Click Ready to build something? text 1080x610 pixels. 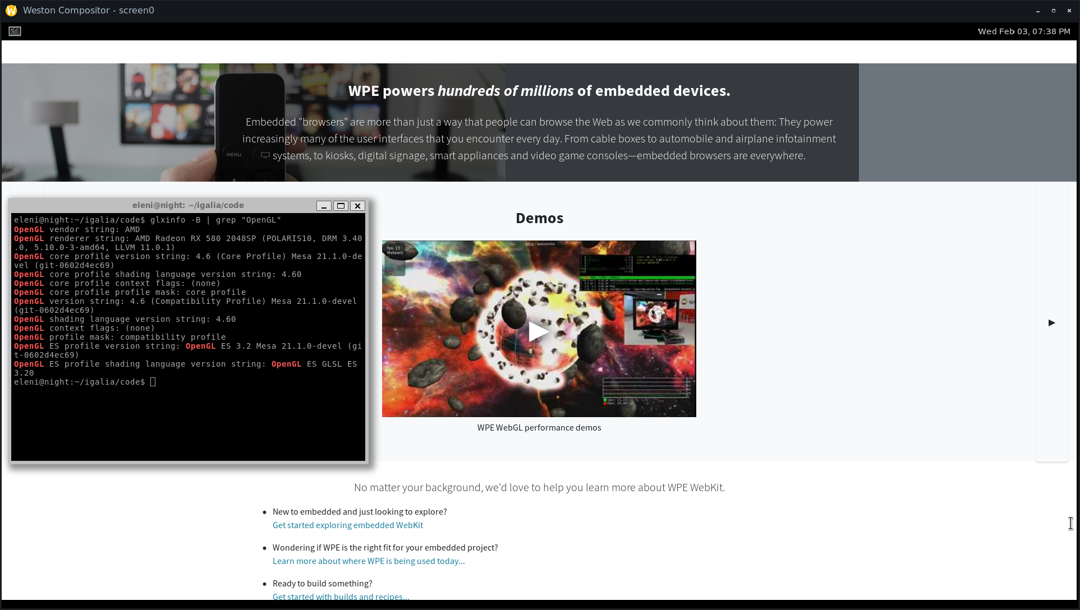(323, 583)
